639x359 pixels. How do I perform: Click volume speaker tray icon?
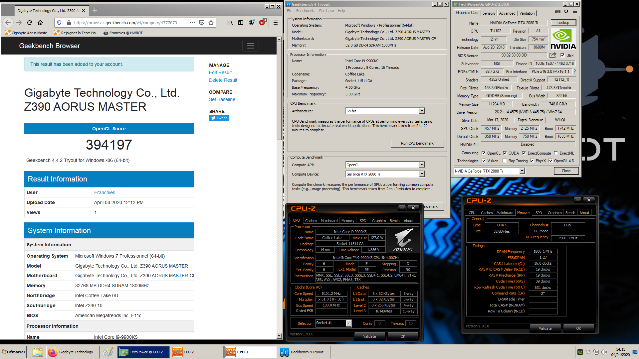[604, 352]
